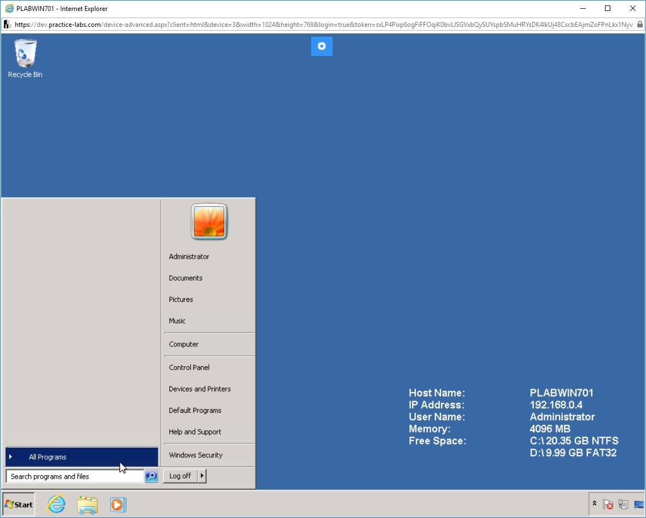Click the Log off button
Viewport: 646px width, 518px height.
[180, 476]
